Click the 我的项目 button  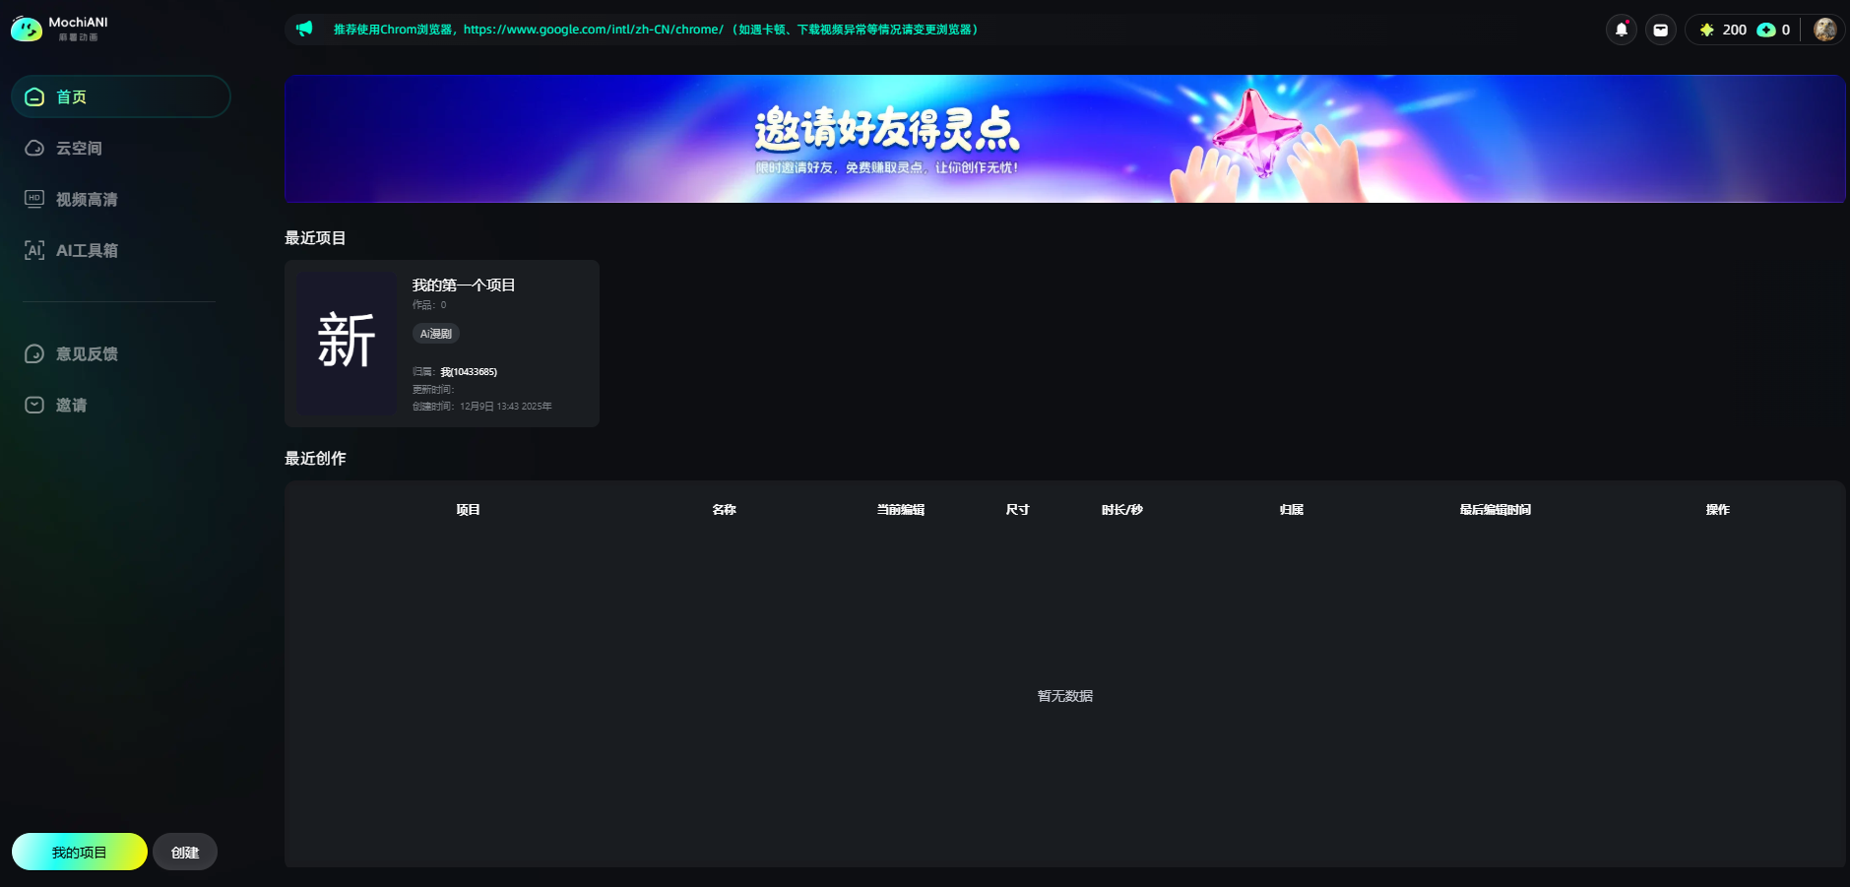click(79, 852)
